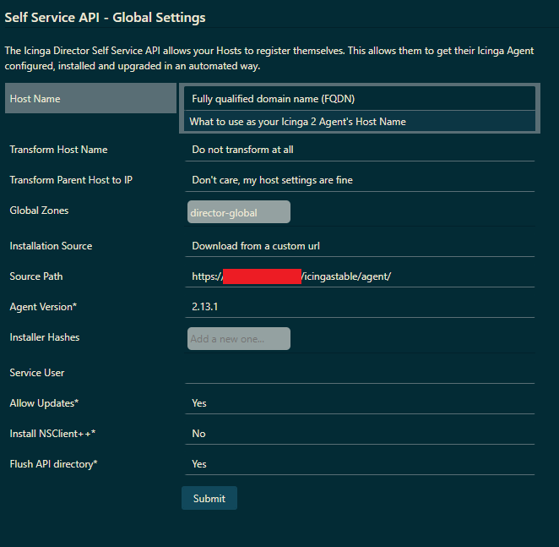The image size is (559, 547).
Task: Open Install NSClient++ dropdown set to No
Action: 360,434
